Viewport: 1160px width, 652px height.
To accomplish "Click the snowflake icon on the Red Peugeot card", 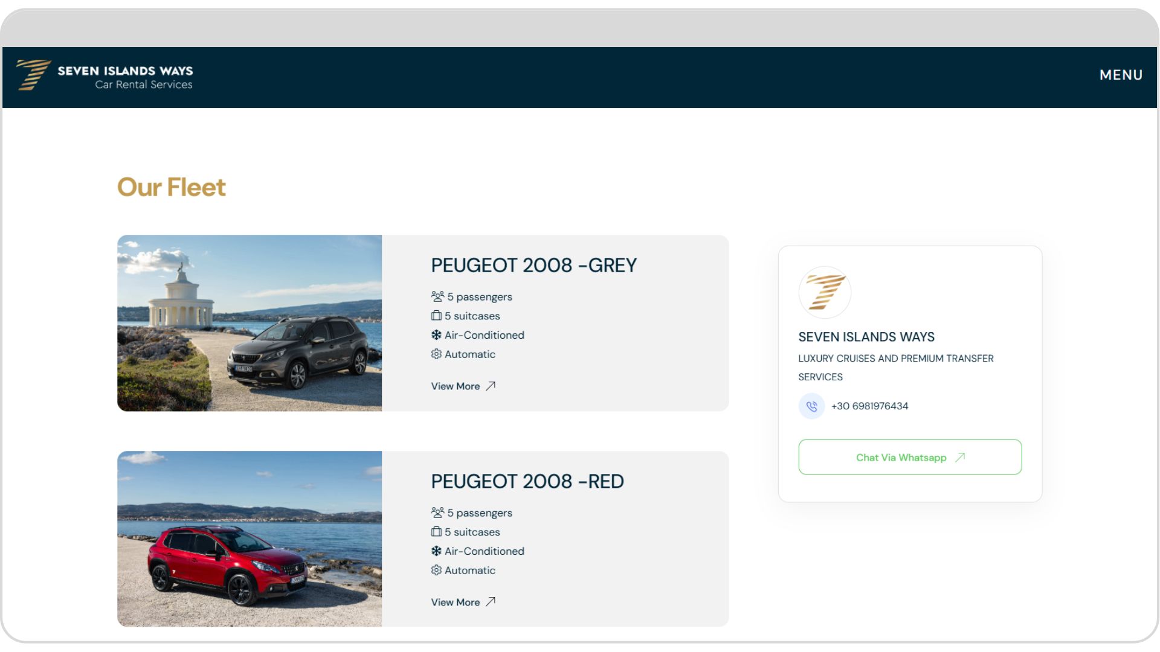I will (x=436, y=551).
